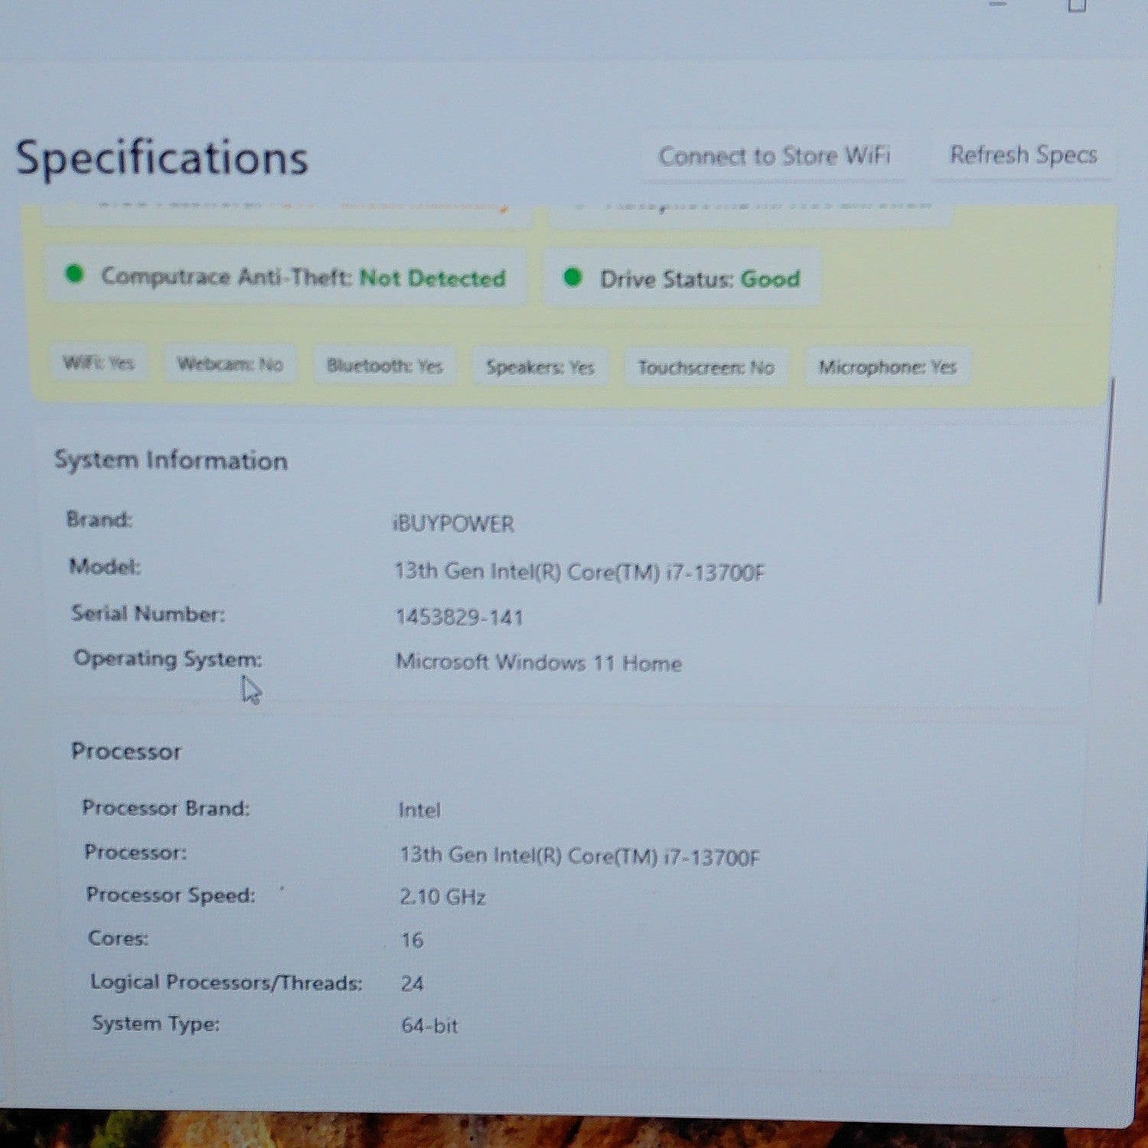1148x1148 pixels.
Task: Click the Processor section title
Action: coord(126,752)
